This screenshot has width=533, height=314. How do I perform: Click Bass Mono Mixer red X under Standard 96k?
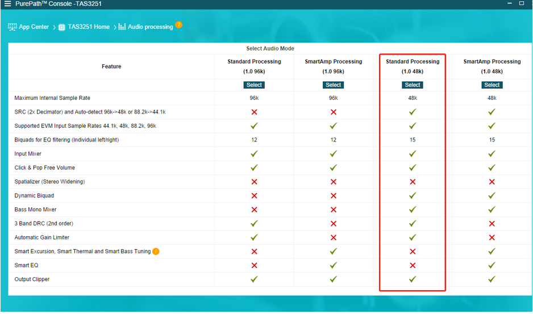(x=254, y=210)
